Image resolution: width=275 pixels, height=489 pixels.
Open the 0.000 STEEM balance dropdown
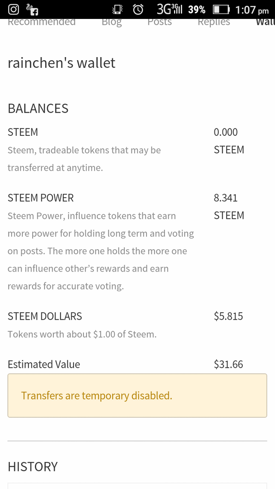tap(229, 141)
